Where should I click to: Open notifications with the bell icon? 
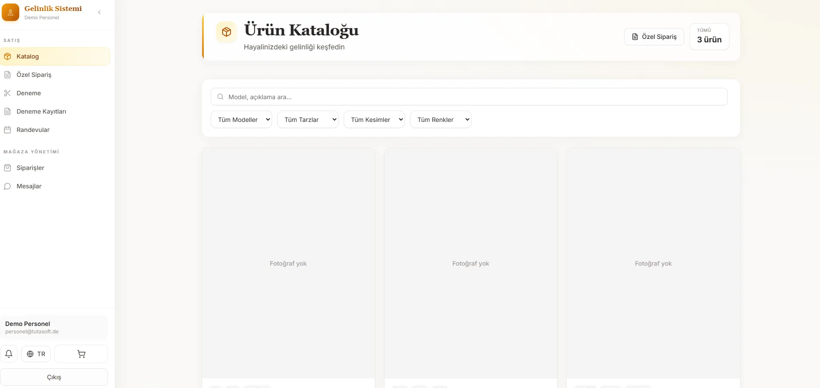tap(9, 354)
